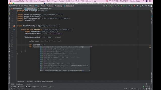Screen dimensions: 161x90
Task: Open the Navigate menu
Action: 42,1
